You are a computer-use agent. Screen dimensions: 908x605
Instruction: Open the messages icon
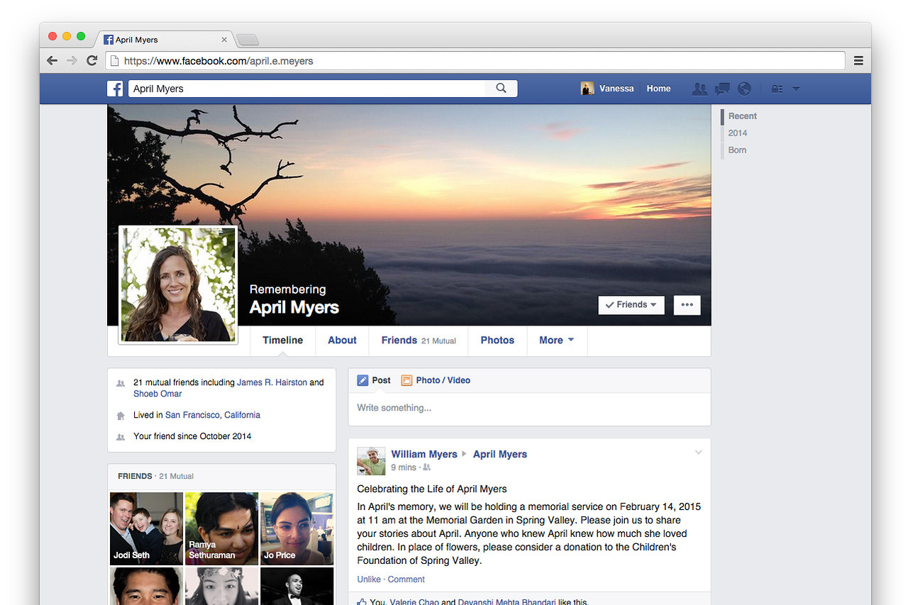722,89
